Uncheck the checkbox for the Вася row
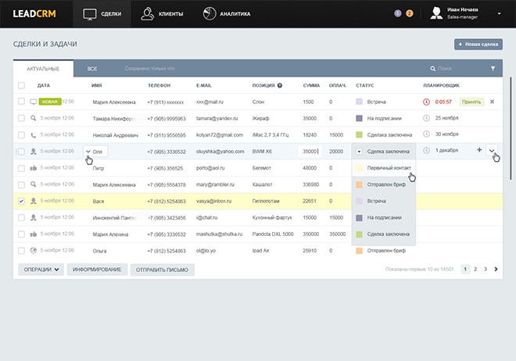 [21, 201]
